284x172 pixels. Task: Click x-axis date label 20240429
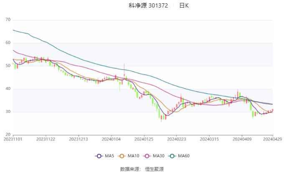[x=273, y=139]
